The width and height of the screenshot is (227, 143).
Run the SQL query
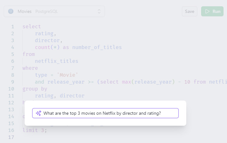tap(212, 11)
